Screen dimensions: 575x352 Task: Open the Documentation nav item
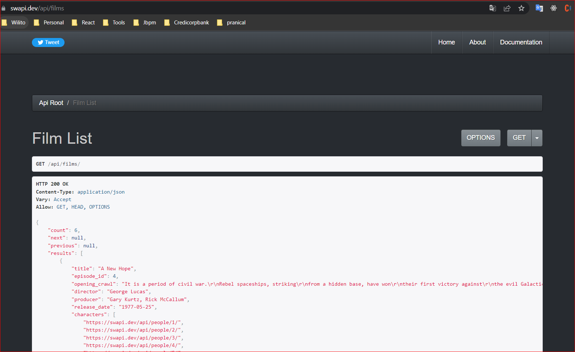(521, 42)
